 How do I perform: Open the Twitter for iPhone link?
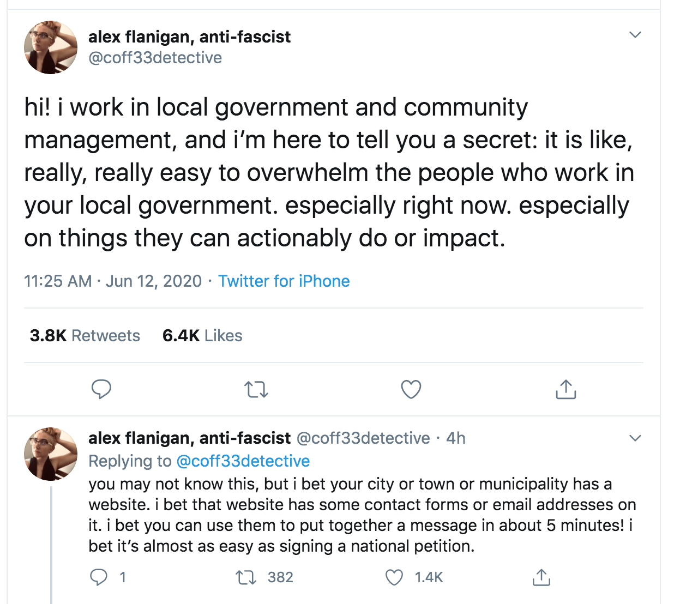pyautogui.click(x=284, y=281)
